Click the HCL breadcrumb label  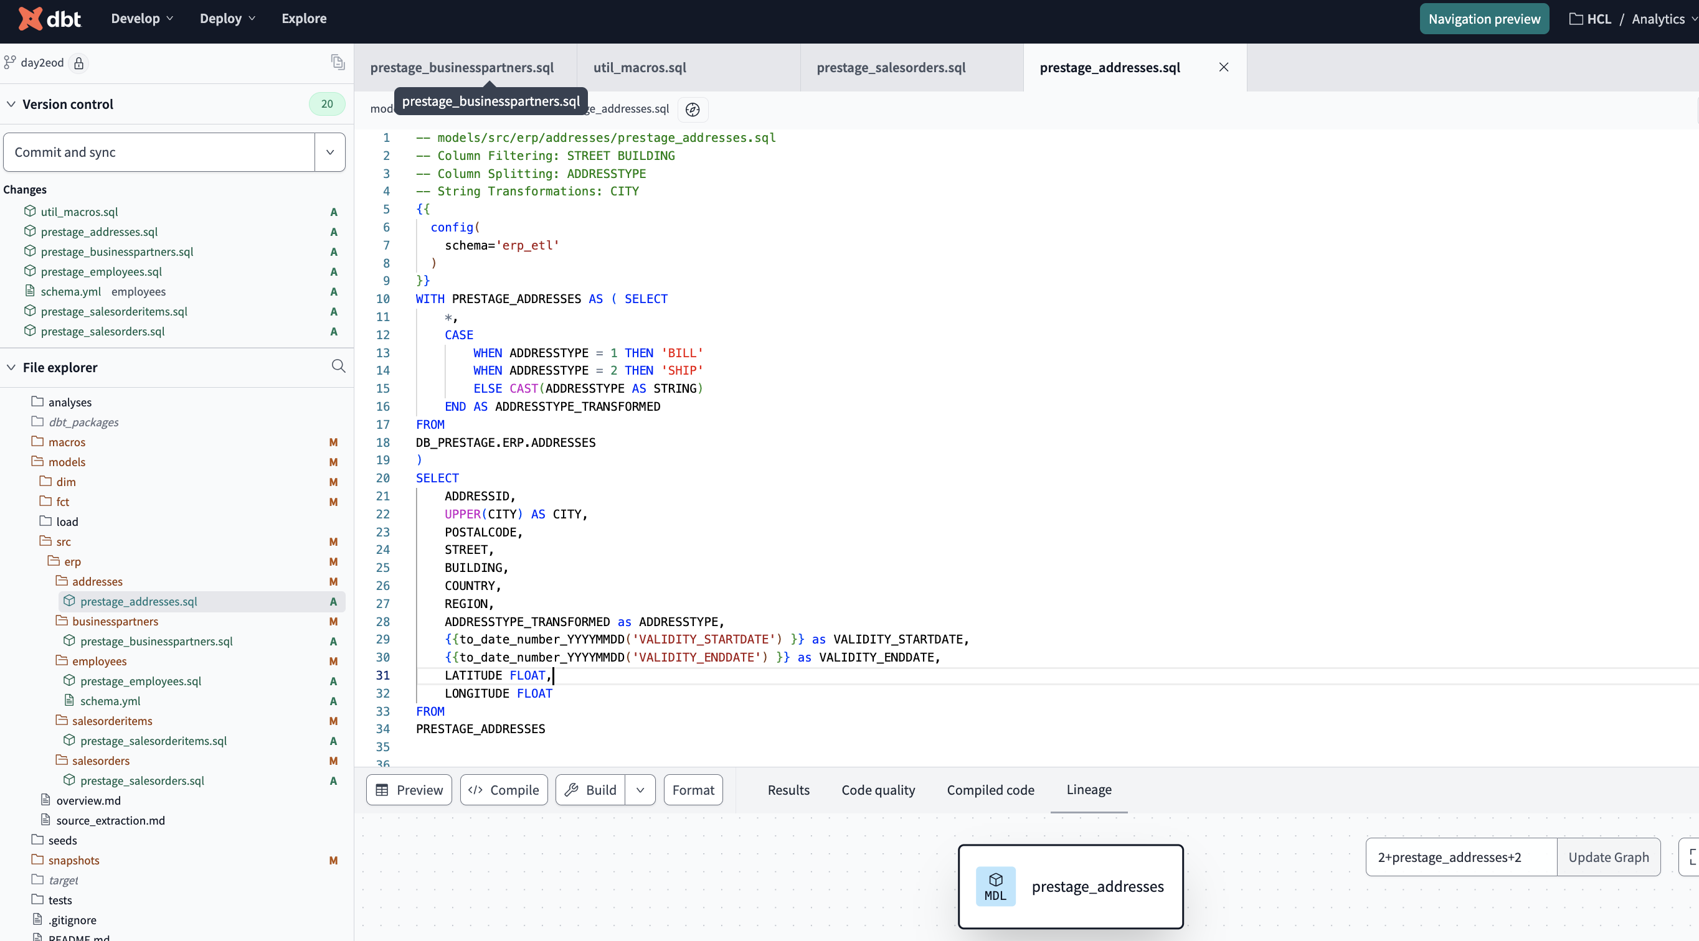click(x=1599, y=19)
